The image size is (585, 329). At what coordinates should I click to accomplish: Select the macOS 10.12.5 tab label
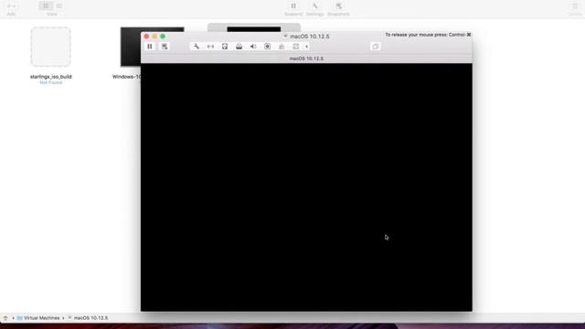tap(306, 58)
